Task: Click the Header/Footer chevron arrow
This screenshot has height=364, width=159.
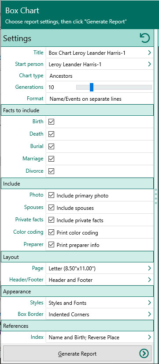Action: (x=149, y=280)
